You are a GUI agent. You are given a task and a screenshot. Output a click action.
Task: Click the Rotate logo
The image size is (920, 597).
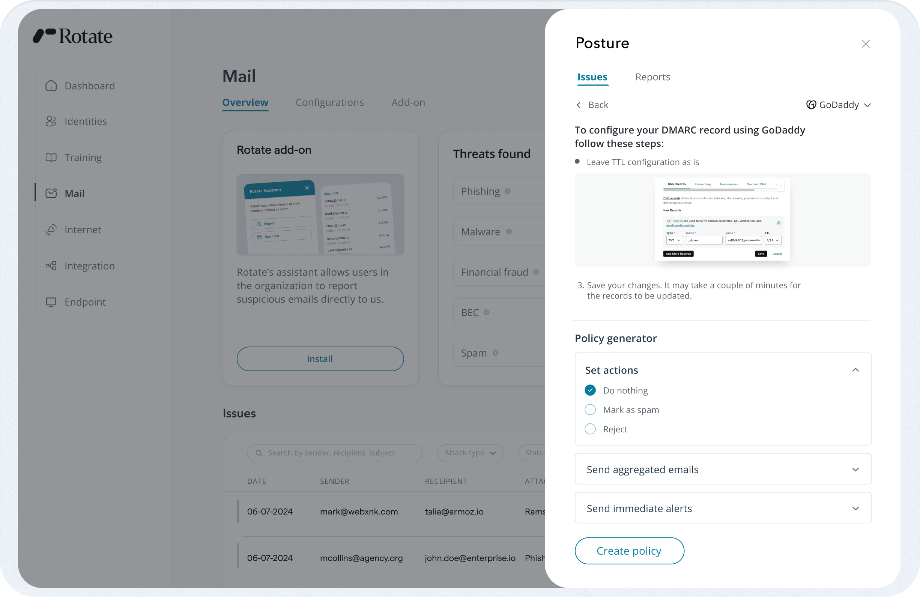click(x=73, y=36)
